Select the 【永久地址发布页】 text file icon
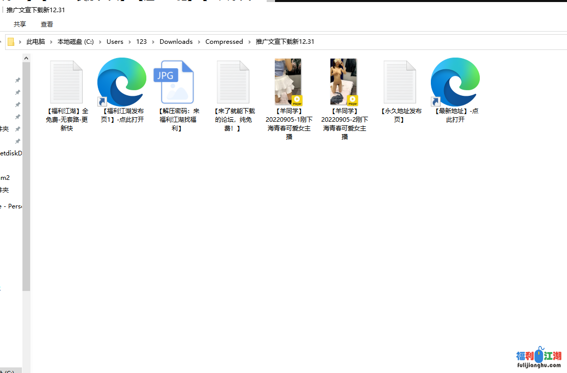The width and height of the screenshot is (567, 373). pyautogui.click(x=400, y=82)
